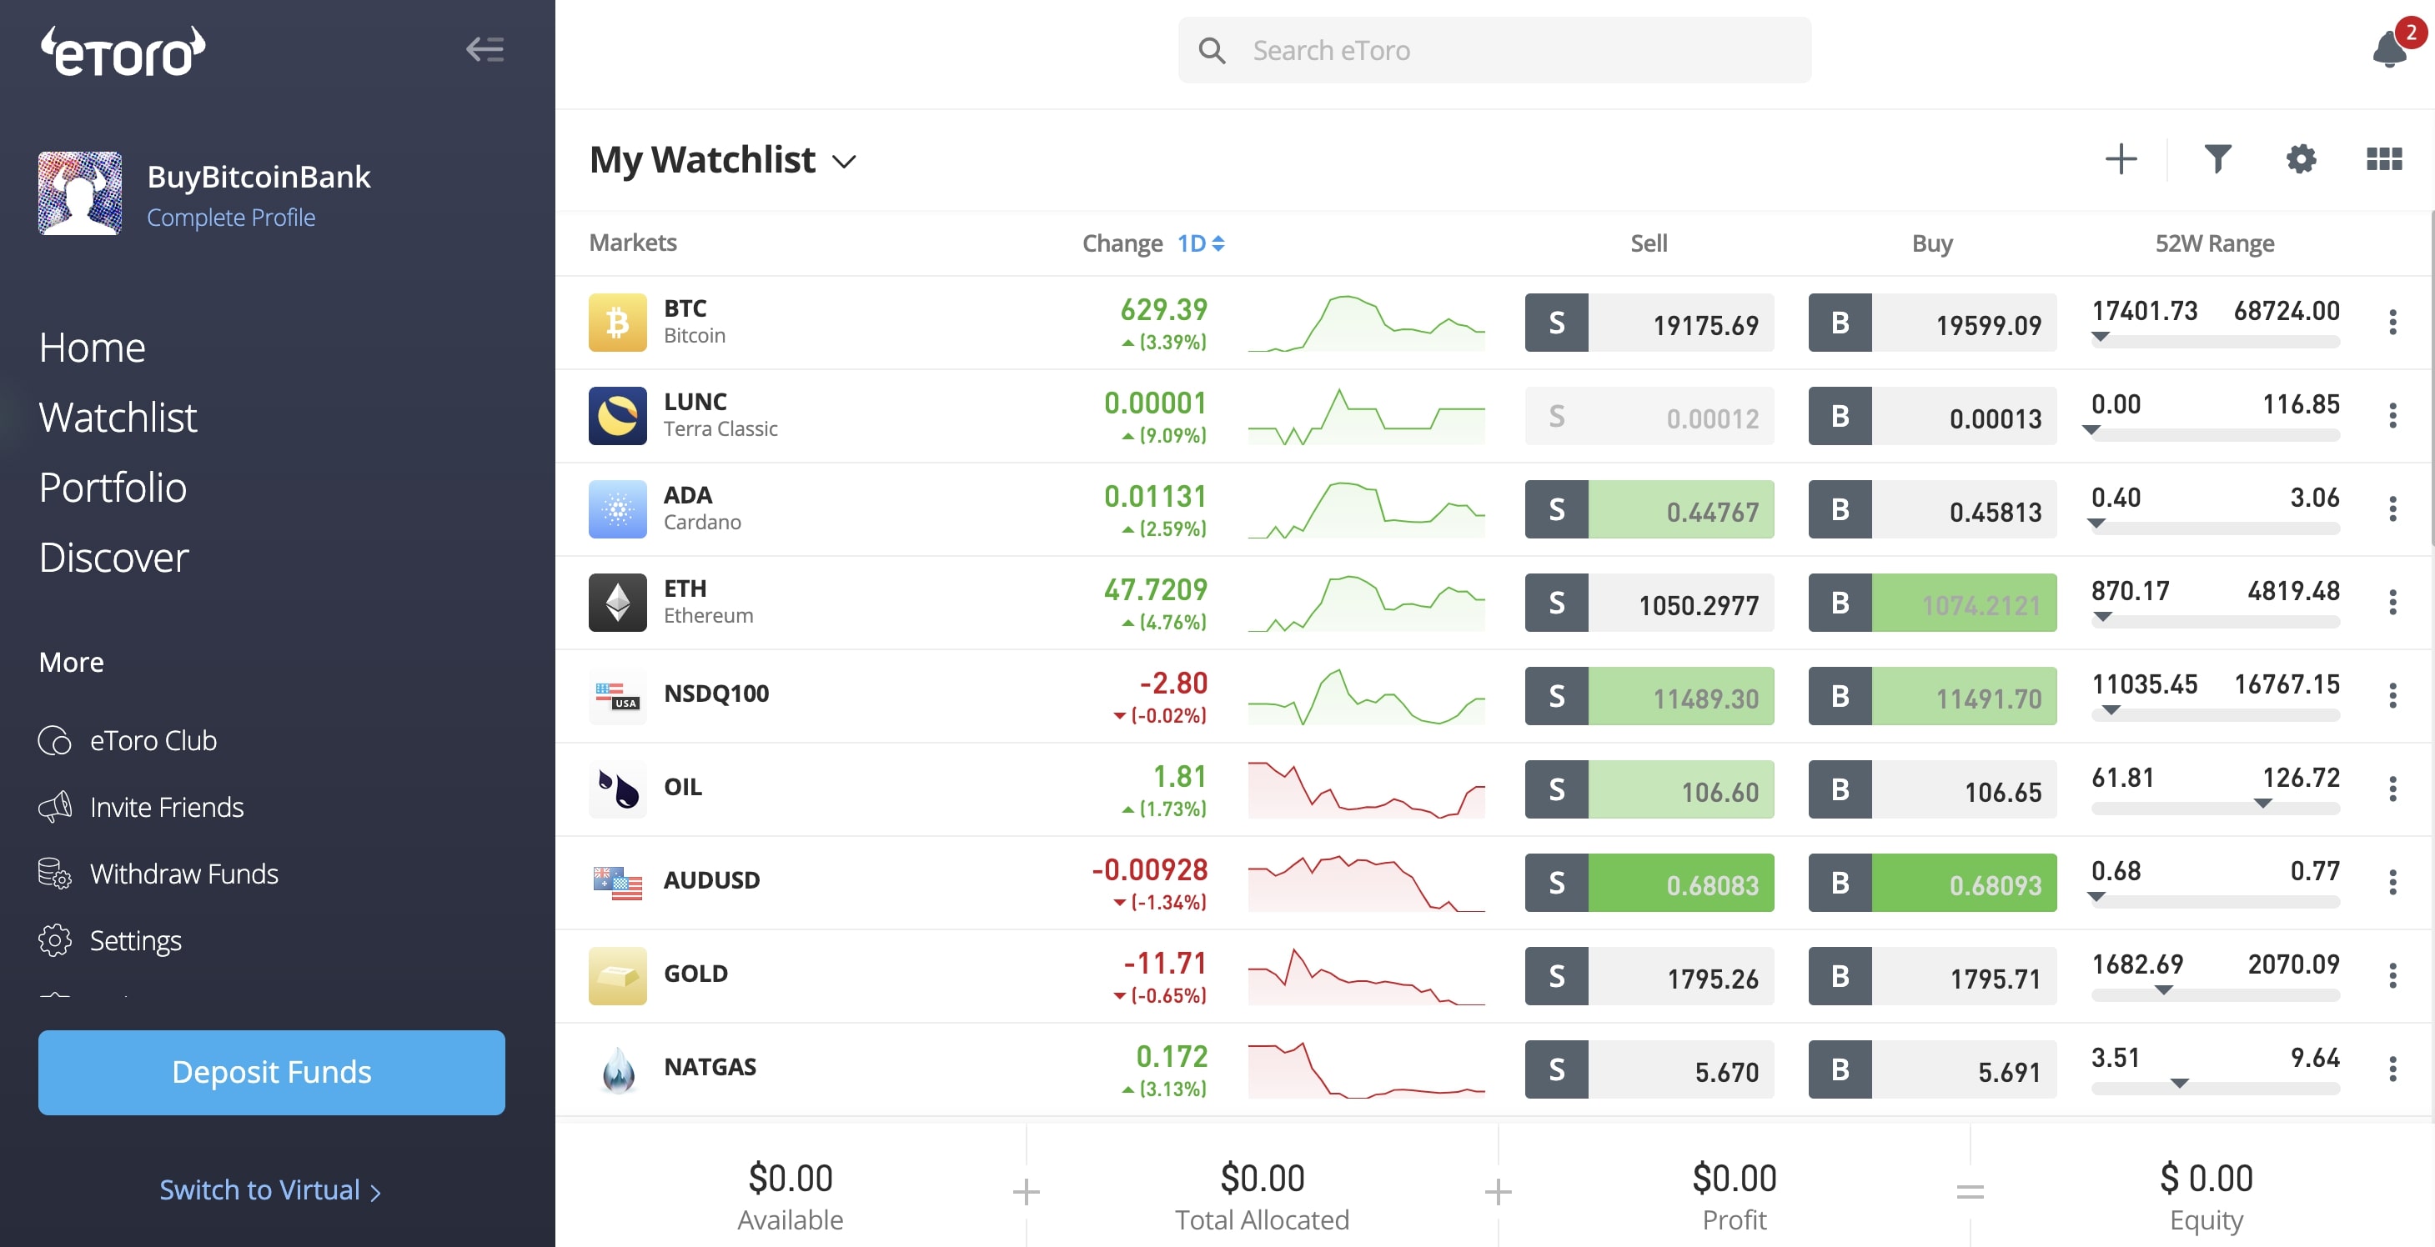Buy LUNC at 0.00013
The image size is (2435, 1247).
[1932, 416]
